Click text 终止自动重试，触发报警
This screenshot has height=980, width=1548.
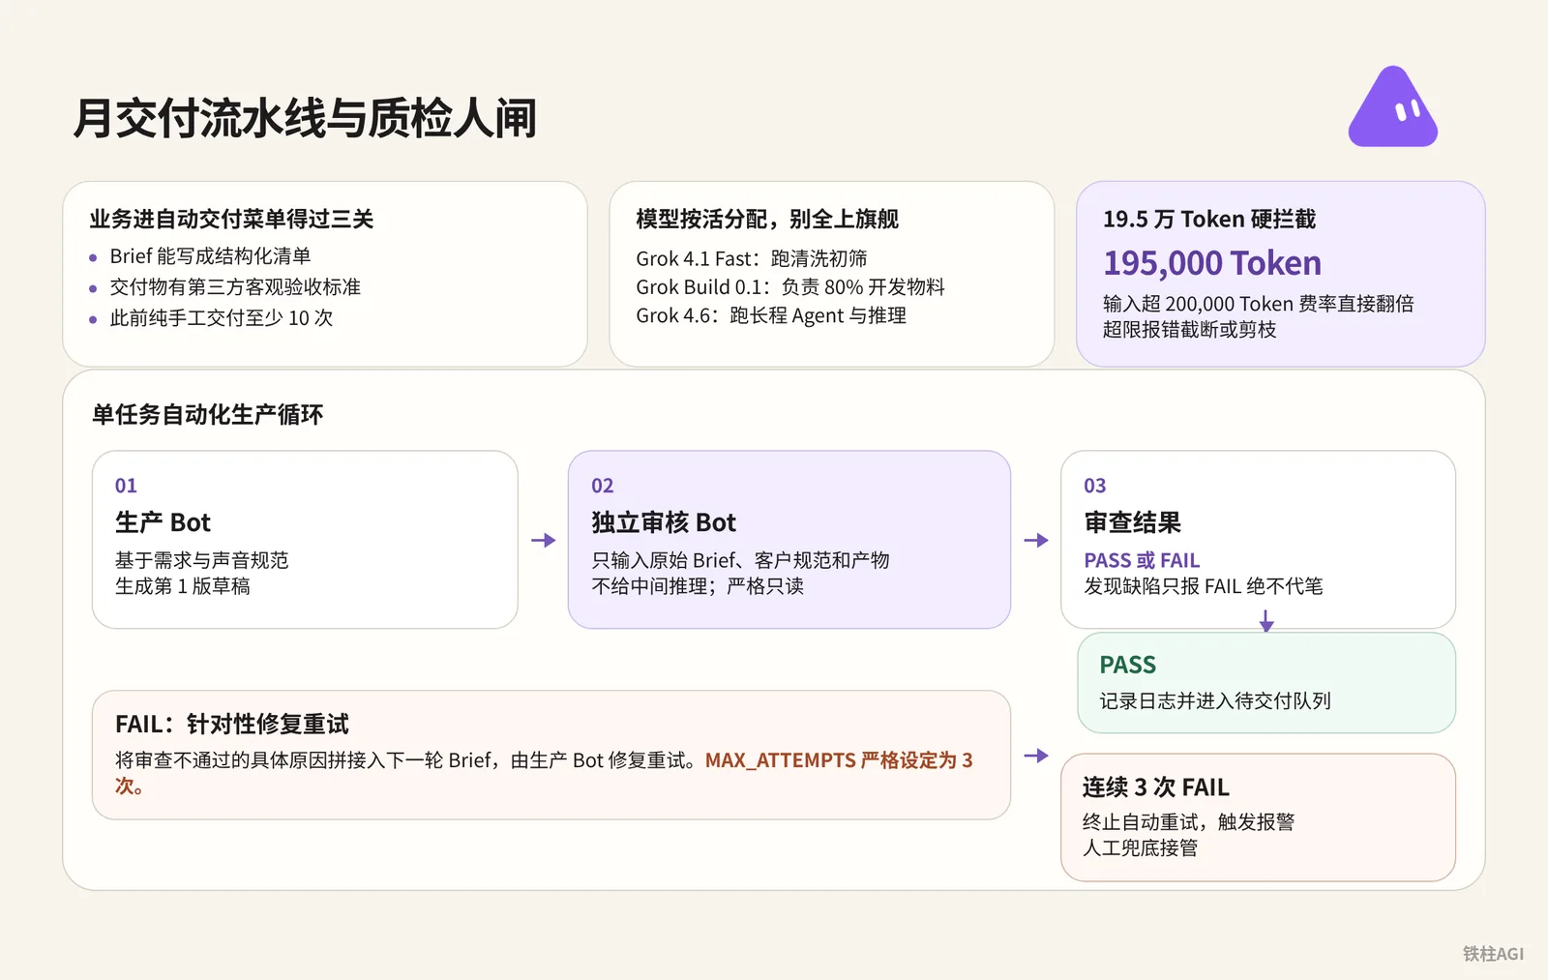[1188, 822]
